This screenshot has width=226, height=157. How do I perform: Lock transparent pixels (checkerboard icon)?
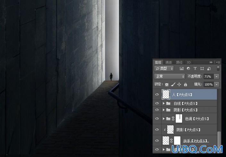click(x=167, y=84)
